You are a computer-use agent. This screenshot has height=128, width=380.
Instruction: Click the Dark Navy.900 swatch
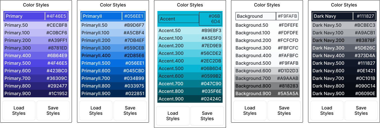pyautogui.click(x=344, y=93)
